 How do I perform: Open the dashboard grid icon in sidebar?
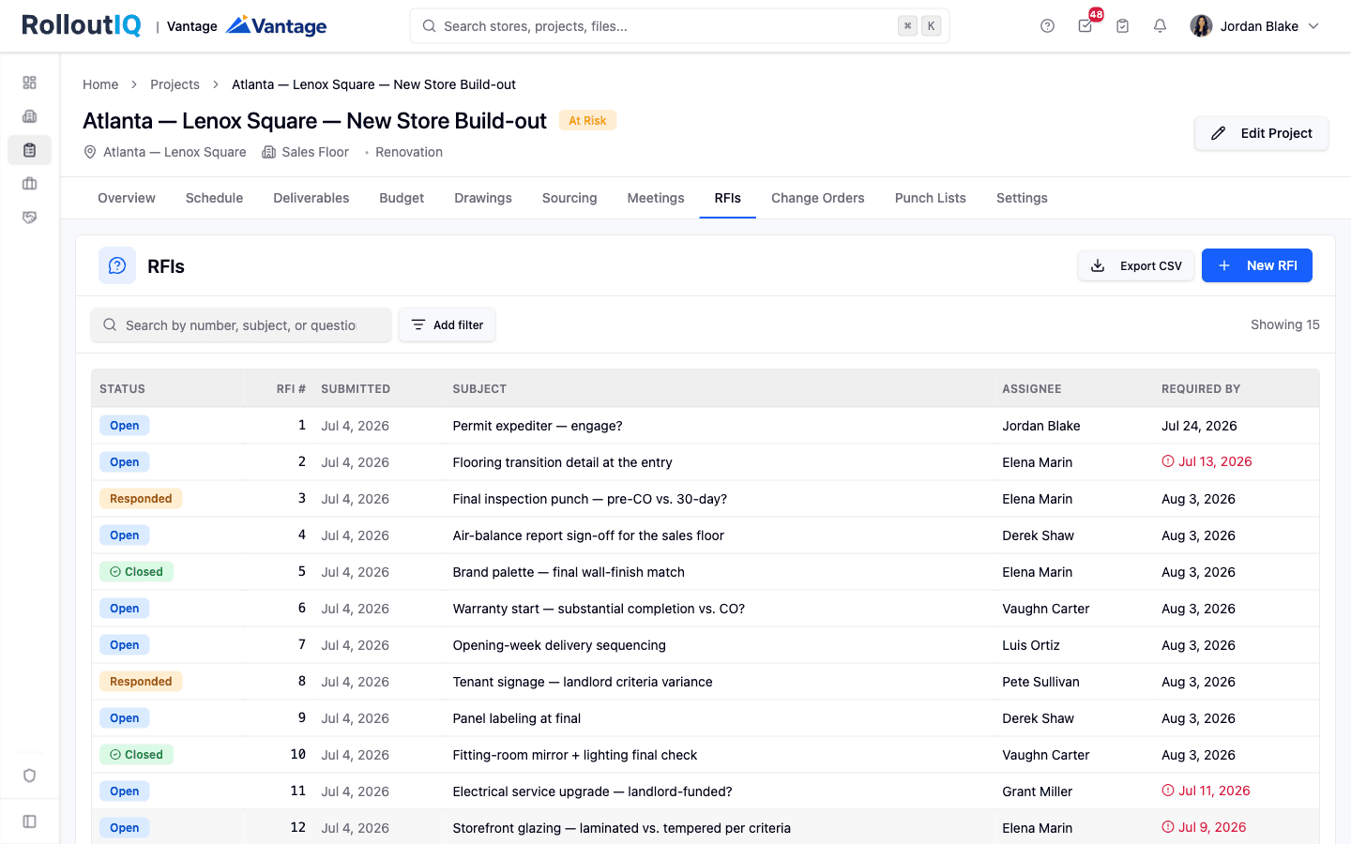click(x=29, y=83)
